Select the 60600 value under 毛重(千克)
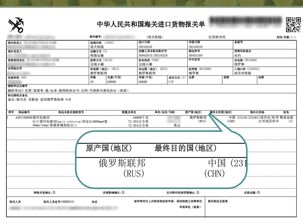Viewport: 303px width, 223px height. click(x=112, y=82)
